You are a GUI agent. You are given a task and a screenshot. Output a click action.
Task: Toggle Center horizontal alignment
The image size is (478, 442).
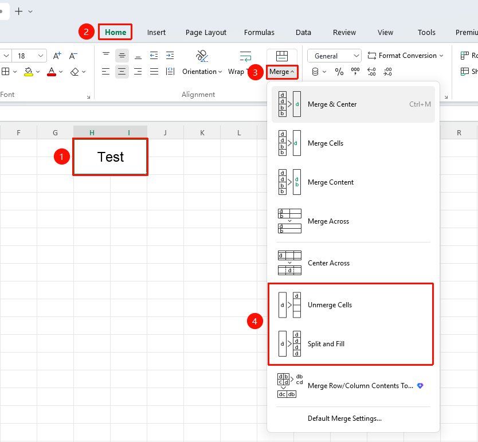coord(122,72)
